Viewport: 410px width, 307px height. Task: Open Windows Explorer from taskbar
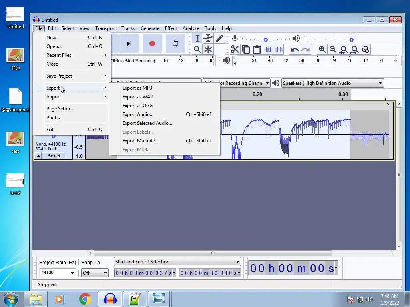36,299
